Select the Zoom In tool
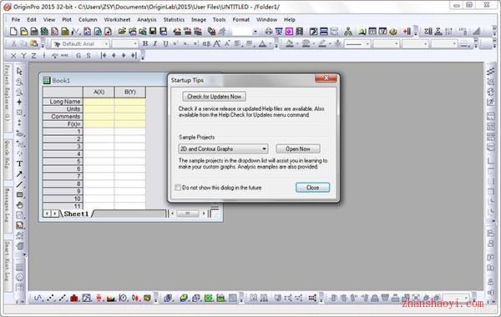Screen dimensions: 501x317 coord(19,82)
